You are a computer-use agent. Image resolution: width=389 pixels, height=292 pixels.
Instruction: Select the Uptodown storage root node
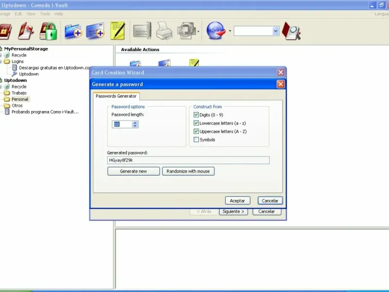16,80
